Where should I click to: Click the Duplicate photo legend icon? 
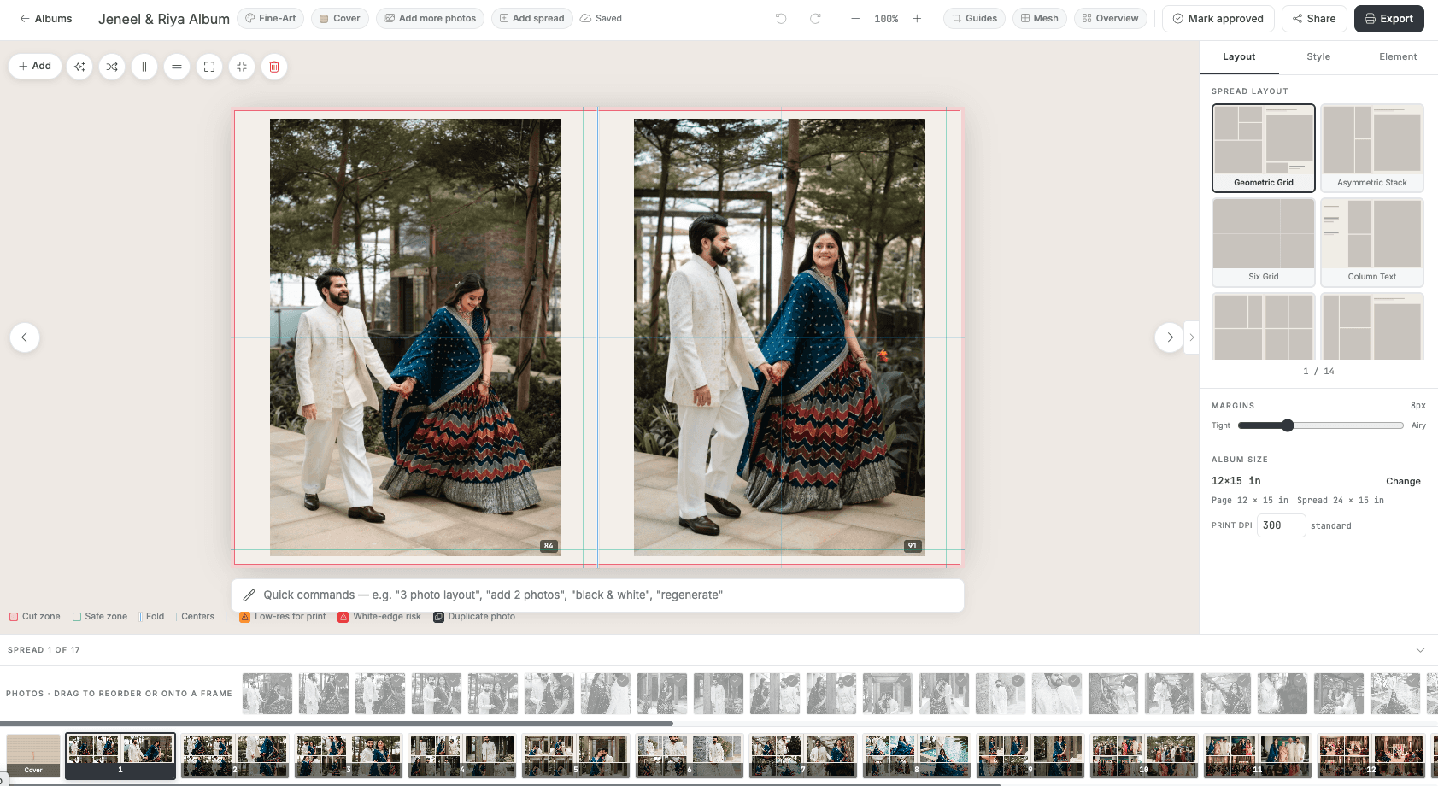tap(438, 617)
